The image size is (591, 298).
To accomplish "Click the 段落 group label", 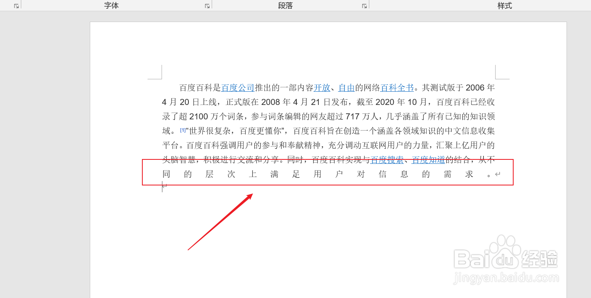I will [285, 6].
